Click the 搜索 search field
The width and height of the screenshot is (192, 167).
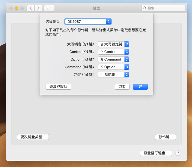163,8
